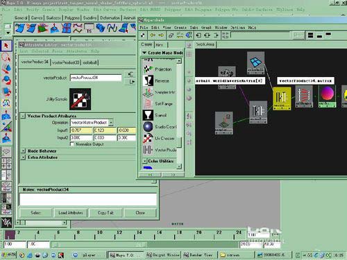This screenshot has height=260, width=347.
Task: Switch to cobxball tab in Attribute Editor
Action: click(x=90, y=62)
